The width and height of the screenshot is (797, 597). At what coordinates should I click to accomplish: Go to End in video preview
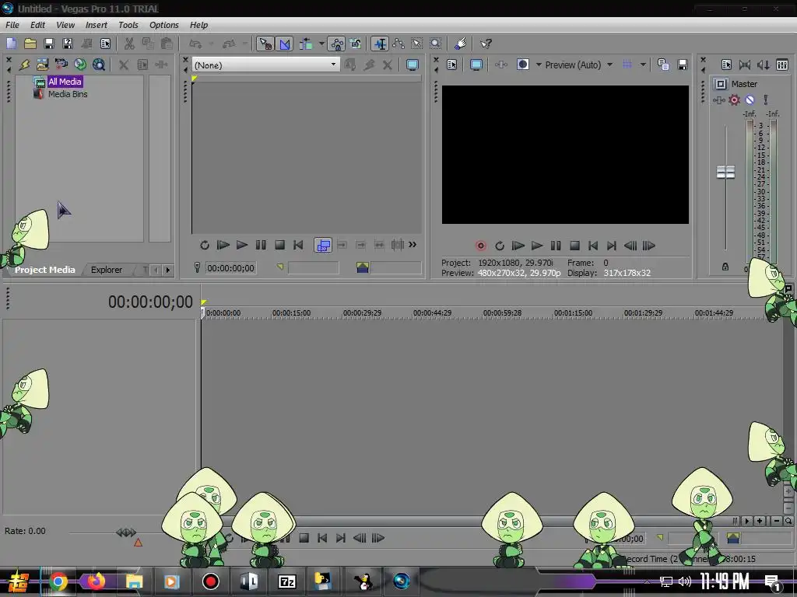(x=612, y=246)
